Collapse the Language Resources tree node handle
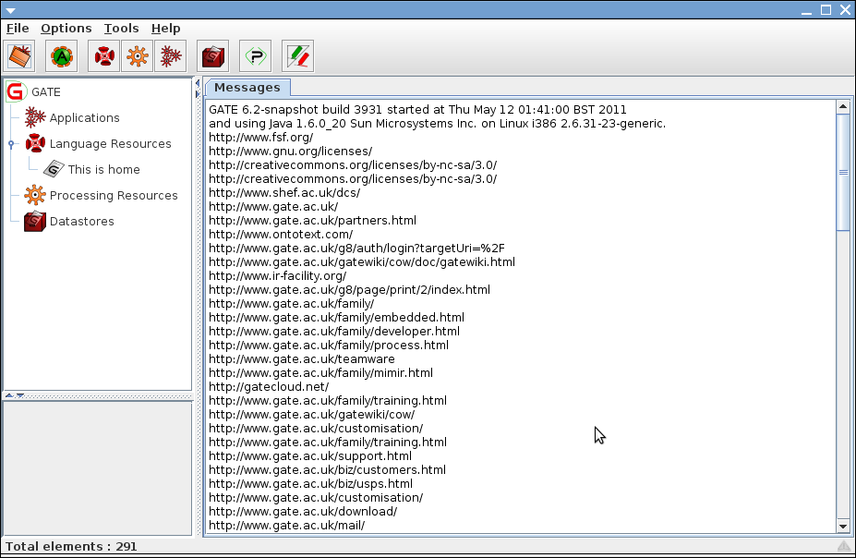Image resolution: width=856 pixels, height=558 pixels. (11, 144)
